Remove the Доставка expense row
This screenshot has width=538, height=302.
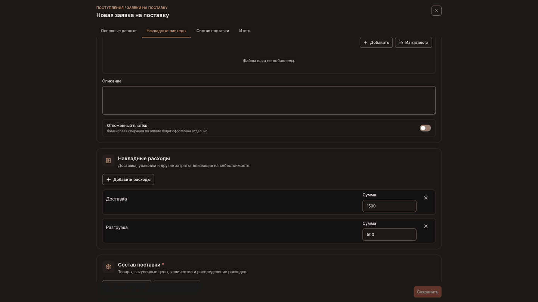tap(426, 198)
